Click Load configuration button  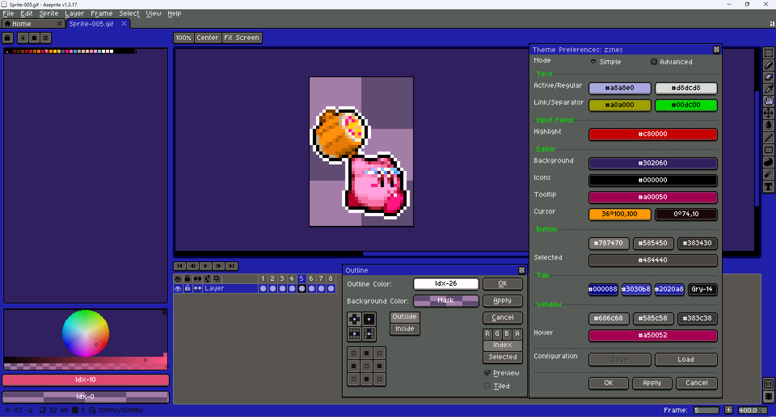coord(686,359)
